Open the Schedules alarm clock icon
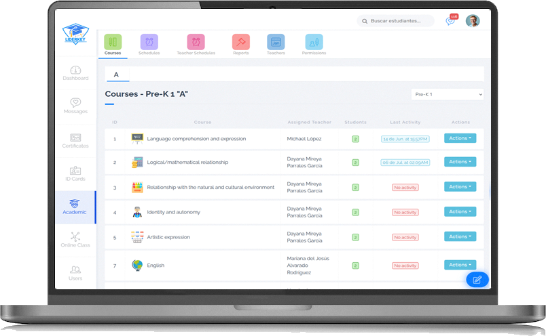This screenshot has width=546, height=336. coord(149,42)
